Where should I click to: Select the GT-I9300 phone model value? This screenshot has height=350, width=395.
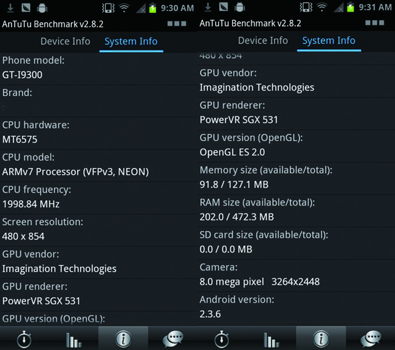(x=22, y=75)
